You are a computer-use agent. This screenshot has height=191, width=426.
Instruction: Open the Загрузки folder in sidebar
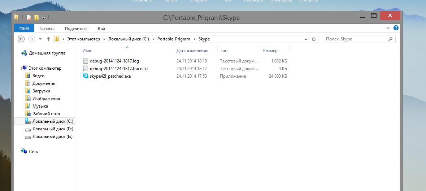41,91
